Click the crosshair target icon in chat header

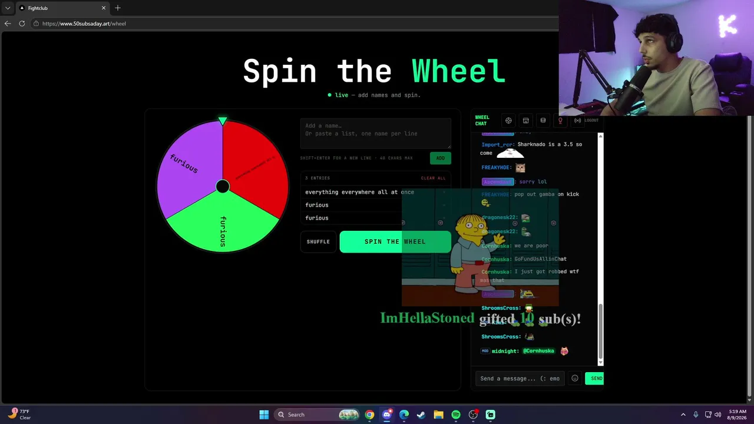[x=508, y=121]
